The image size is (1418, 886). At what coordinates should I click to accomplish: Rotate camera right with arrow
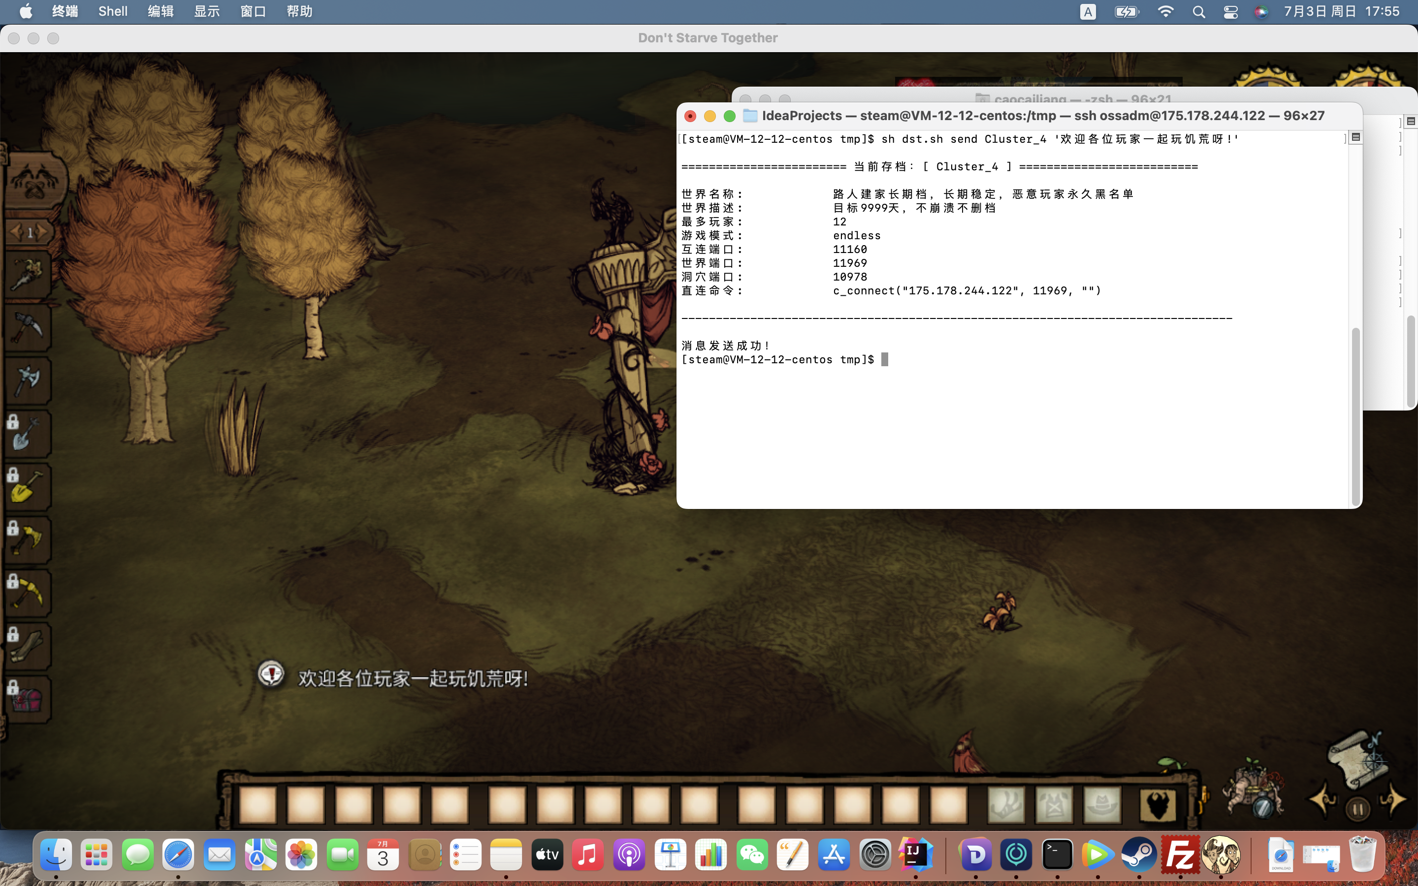(1393, 800)
